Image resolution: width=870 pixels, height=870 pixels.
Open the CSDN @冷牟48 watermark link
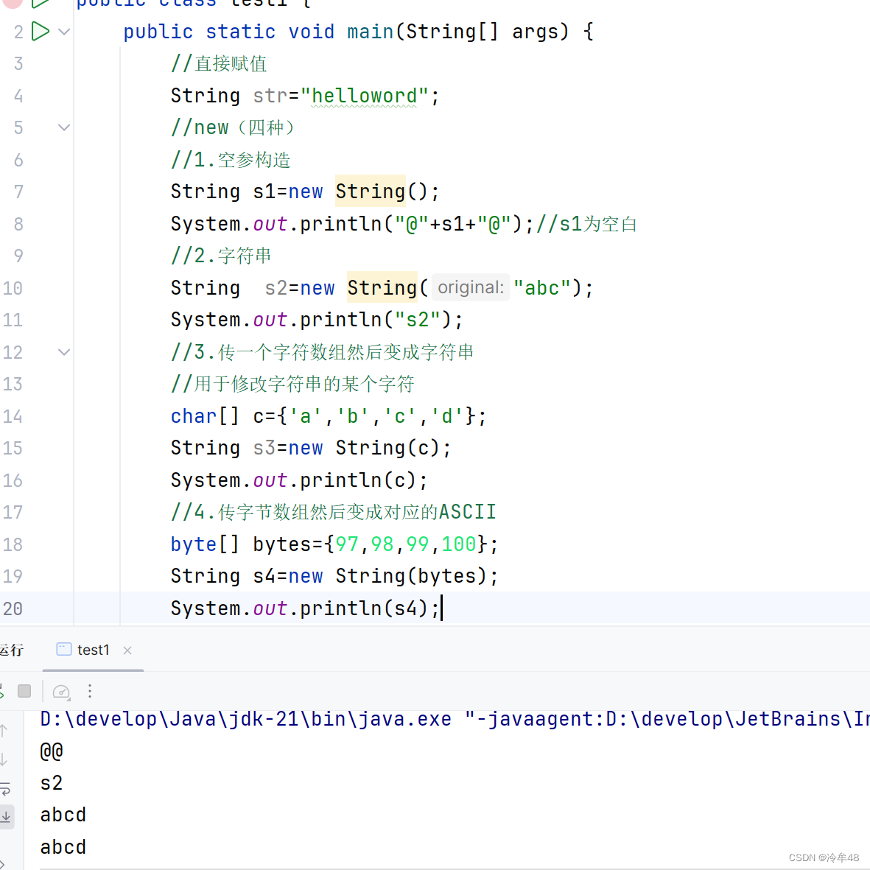[824, 857]
